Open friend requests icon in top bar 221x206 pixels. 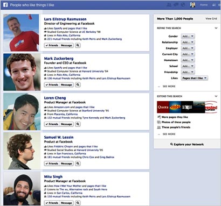[x=169, y=5]
